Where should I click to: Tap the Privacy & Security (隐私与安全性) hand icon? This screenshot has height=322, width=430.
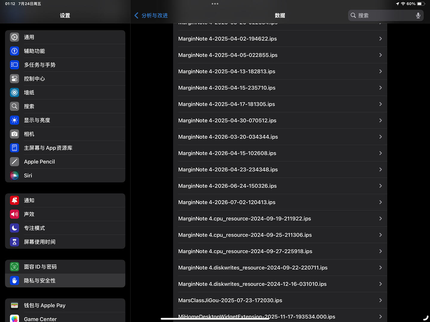coord(14,281)
